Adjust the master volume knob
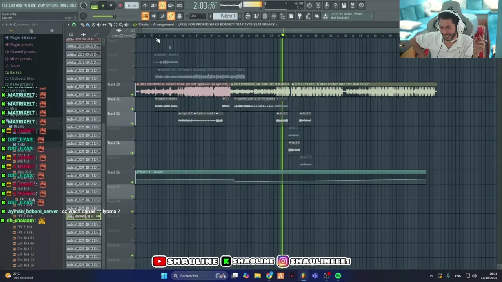This screenshot has height=282, width=502. coord(83,5)
